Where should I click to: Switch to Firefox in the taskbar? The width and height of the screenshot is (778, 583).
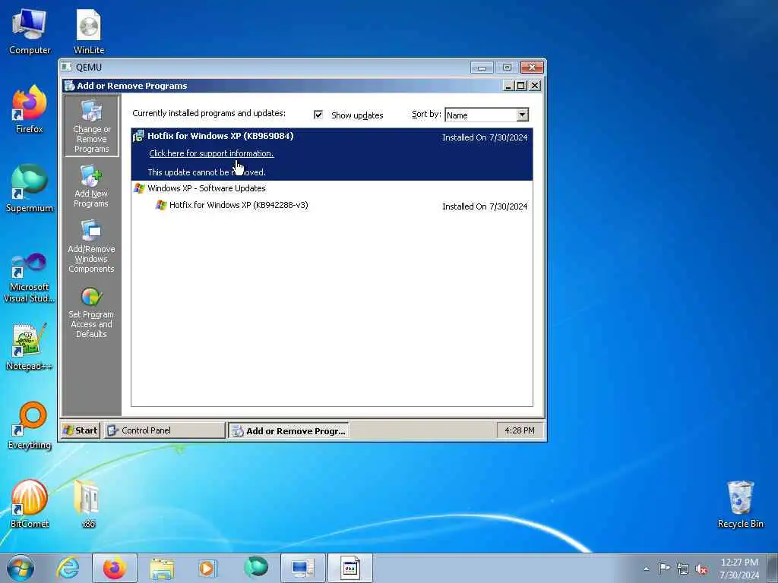click(115, 568)
